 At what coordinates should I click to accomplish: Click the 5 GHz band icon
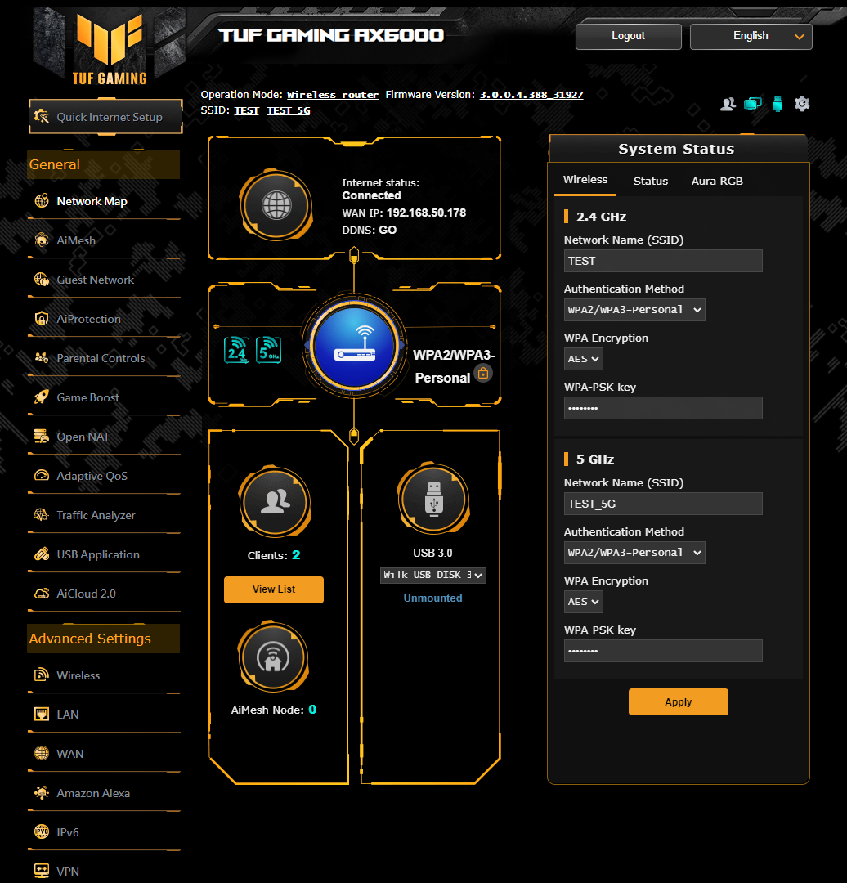[269, 350]
